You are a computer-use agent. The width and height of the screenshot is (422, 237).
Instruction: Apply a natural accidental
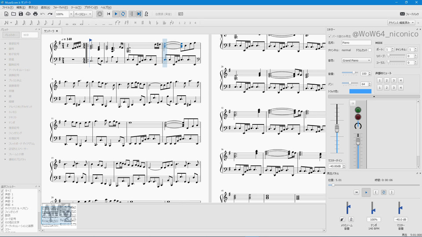click(x=150, y=23)
